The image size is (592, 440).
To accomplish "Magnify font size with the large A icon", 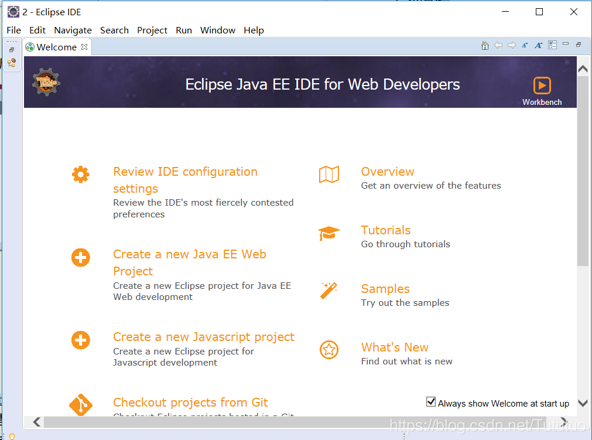I will (x=538, y=45).
